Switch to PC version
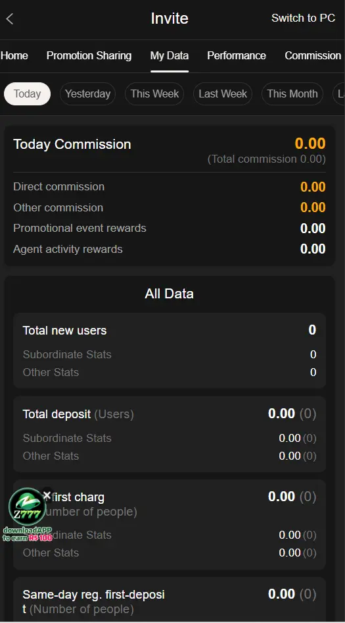Image resolution: width=345 pixels, height=623 pixels. (x=303, y=18)
